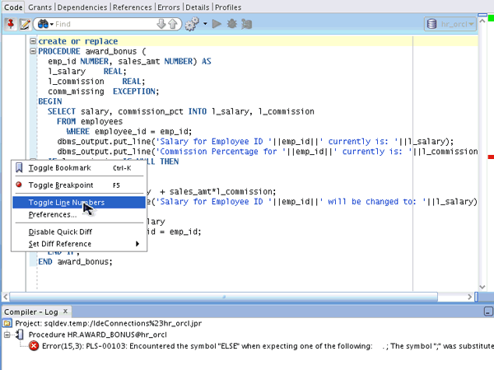494x370 pixels.
Task: Click the debug bug icon
Action: pyautogui.click(x=233, y=25)
